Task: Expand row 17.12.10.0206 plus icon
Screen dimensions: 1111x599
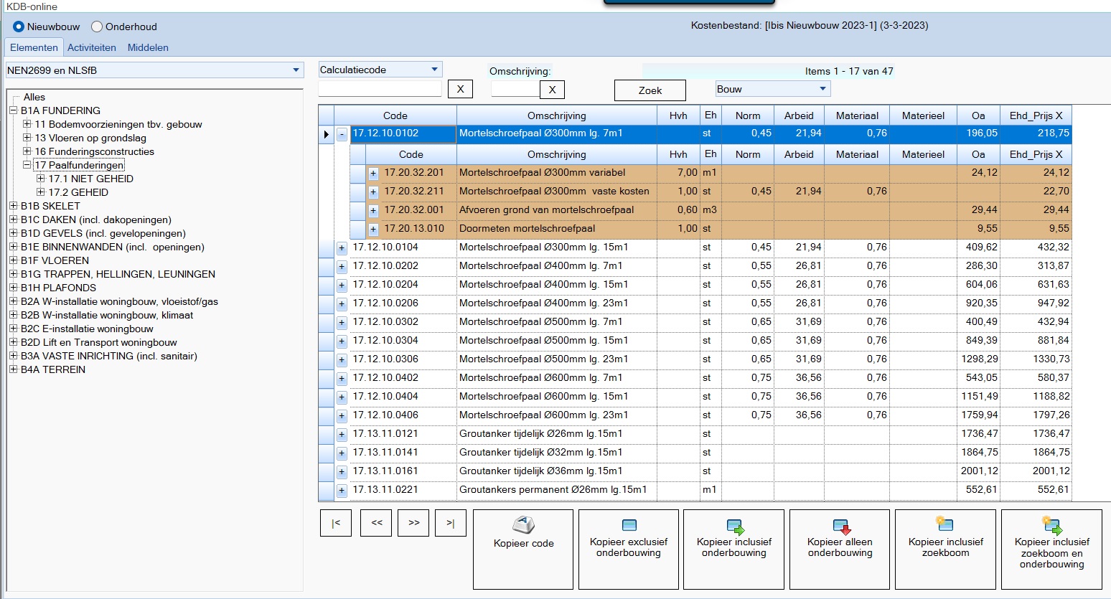Action: point(342,304)
